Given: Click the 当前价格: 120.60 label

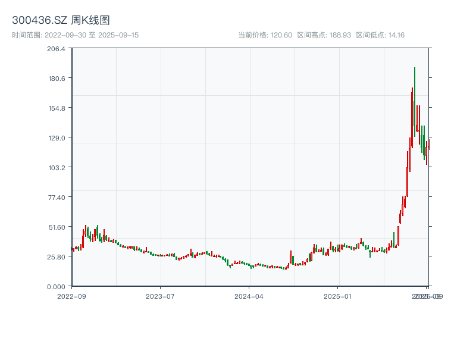Looking at the screenshot, I should [x=265, y=35].
